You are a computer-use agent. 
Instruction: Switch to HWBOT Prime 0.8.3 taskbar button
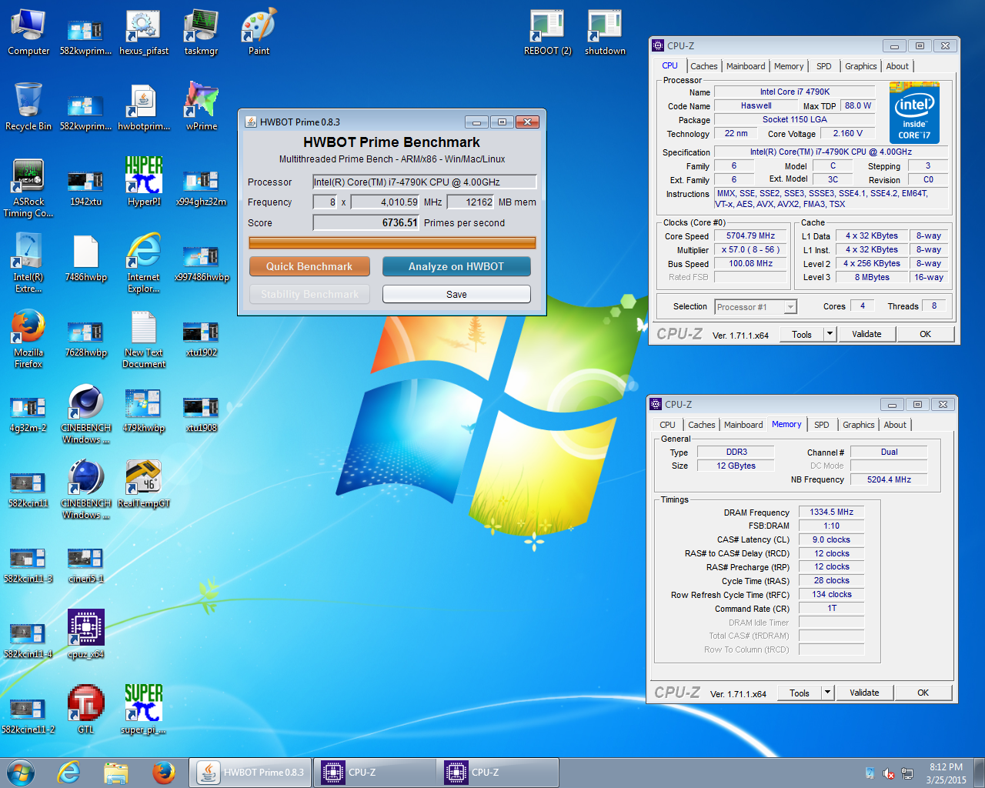(250, 773)
